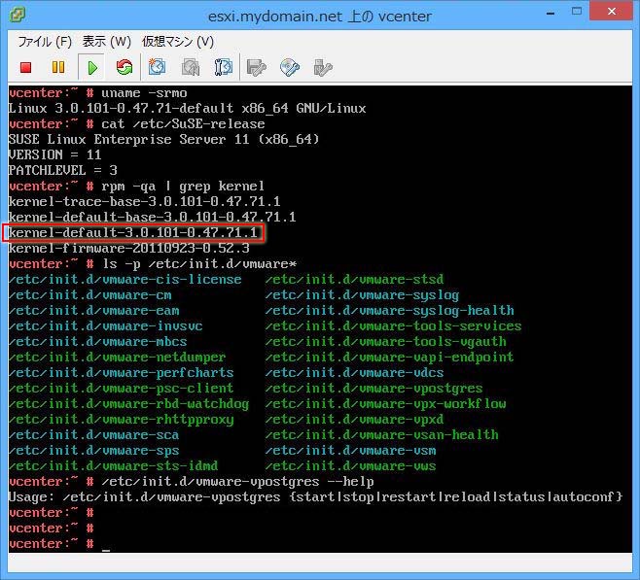640x580 pixels.
Task: Click the 'Usage: /etc/init.d/vmware-vpostgres' line
Action: (316, 496)
